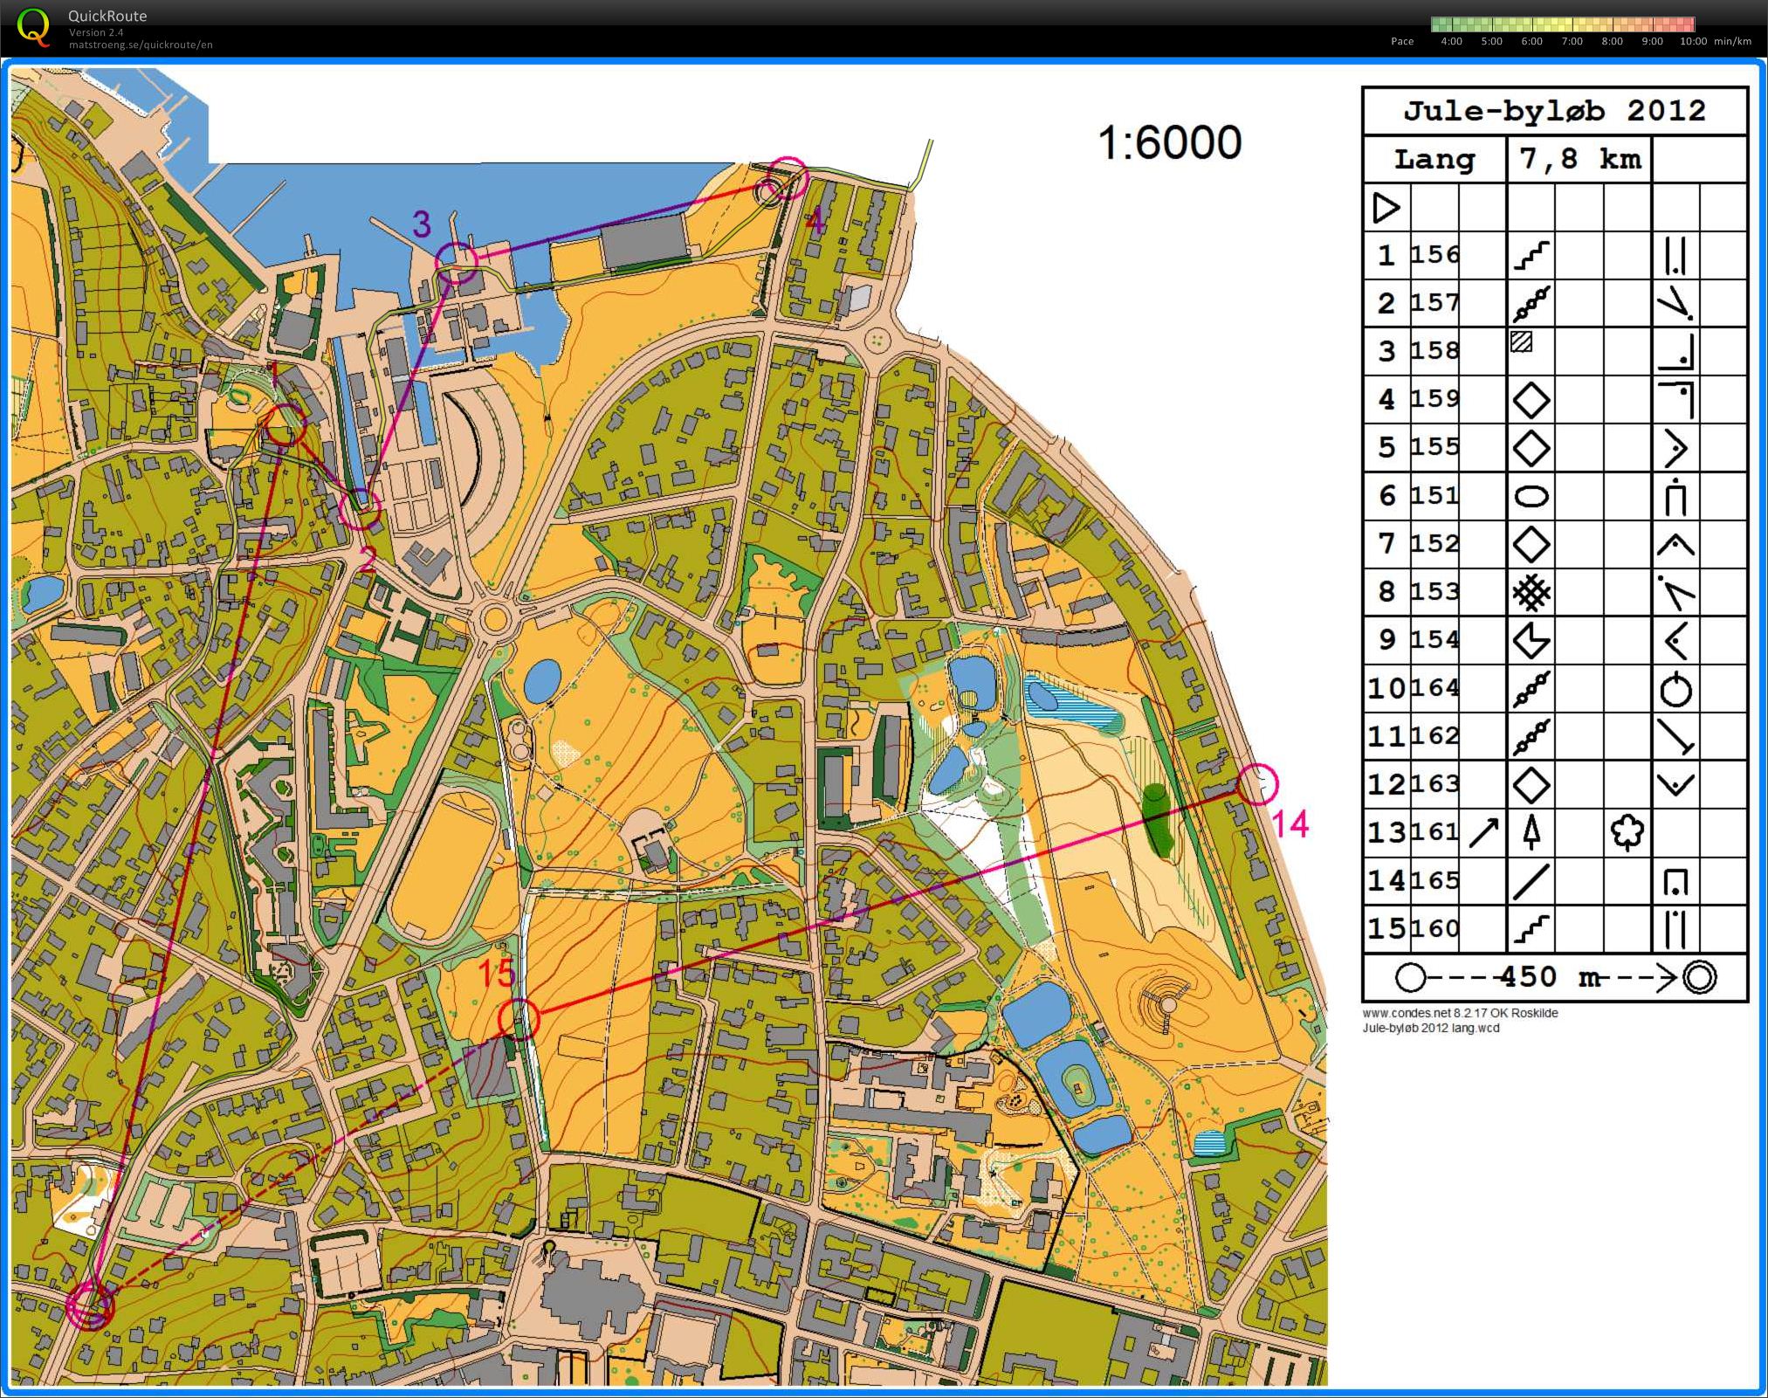Click control code 160

click(1434, 928)
